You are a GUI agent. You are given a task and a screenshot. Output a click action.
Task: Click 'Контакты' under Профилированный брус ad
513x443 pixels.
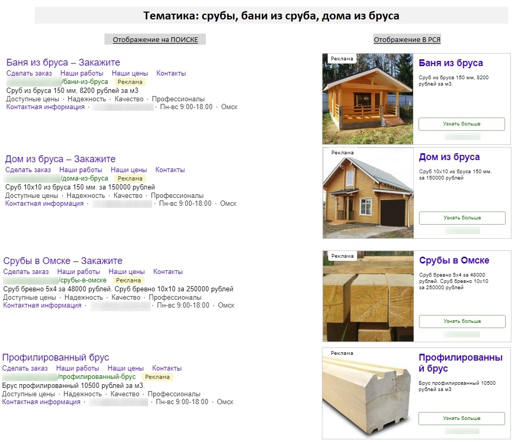(167, 368)
